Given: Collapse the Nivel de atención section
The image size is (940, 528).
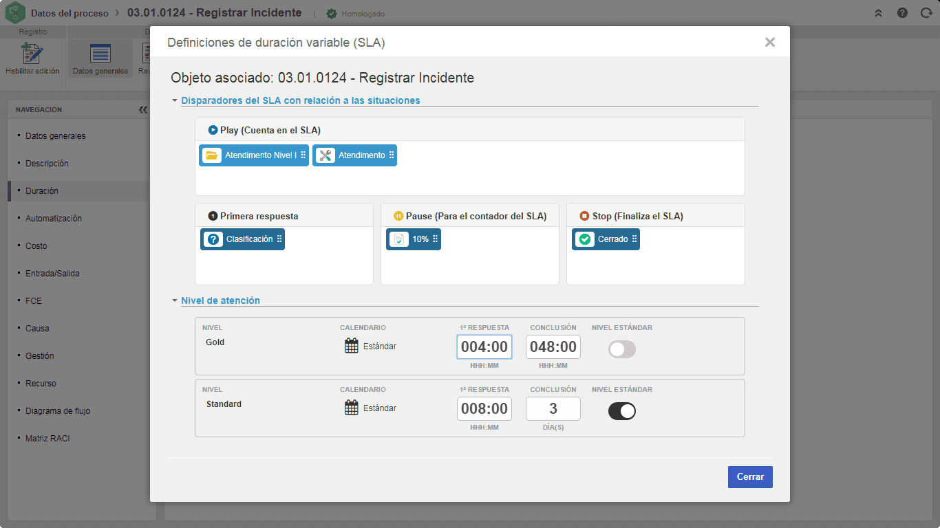Looking at the screenshot, I should pos(175,300).
